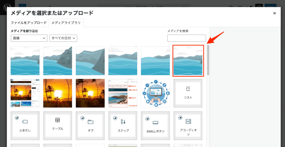Pick the sea thumbnail directly above the リスト image
285x147 pixels.
click(x=188, y=61)
